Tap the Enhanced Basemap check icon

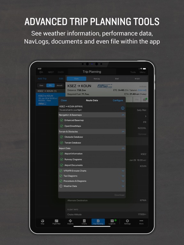pyautogui.click(x=61, y=120)
